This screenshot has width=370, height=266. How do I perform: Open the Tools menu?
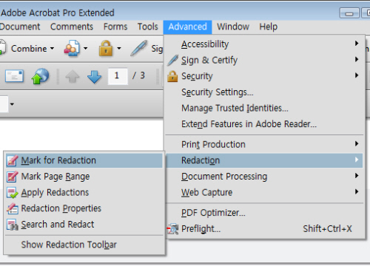[148, 27]
